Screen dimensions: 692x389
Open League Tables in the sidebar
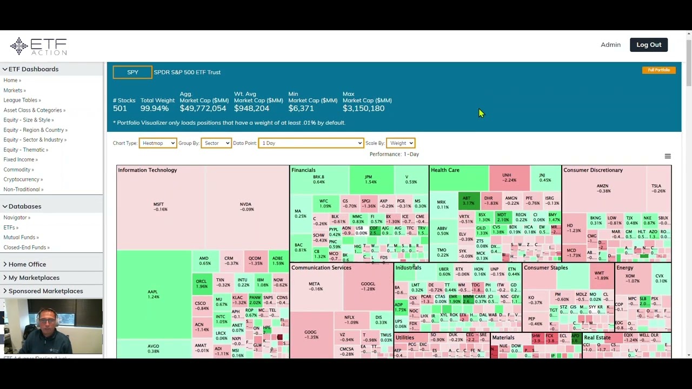[x=22, y=100]
